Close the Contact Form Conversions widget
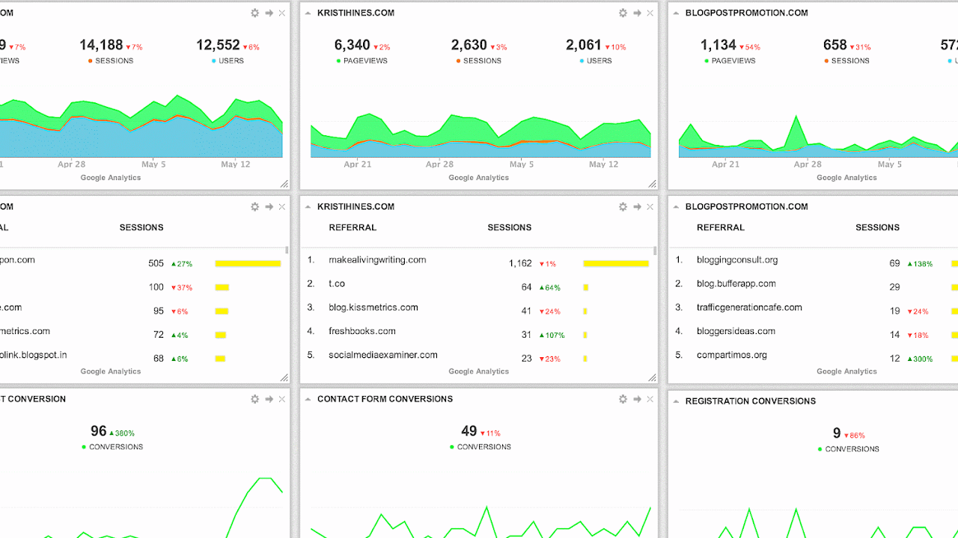 coord(650,399)
